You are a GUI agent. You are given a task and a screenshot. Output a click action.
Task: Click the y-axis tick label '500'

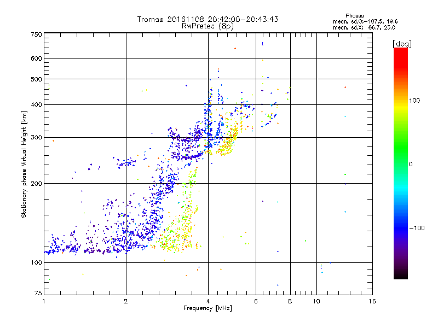tap(36, 79)
